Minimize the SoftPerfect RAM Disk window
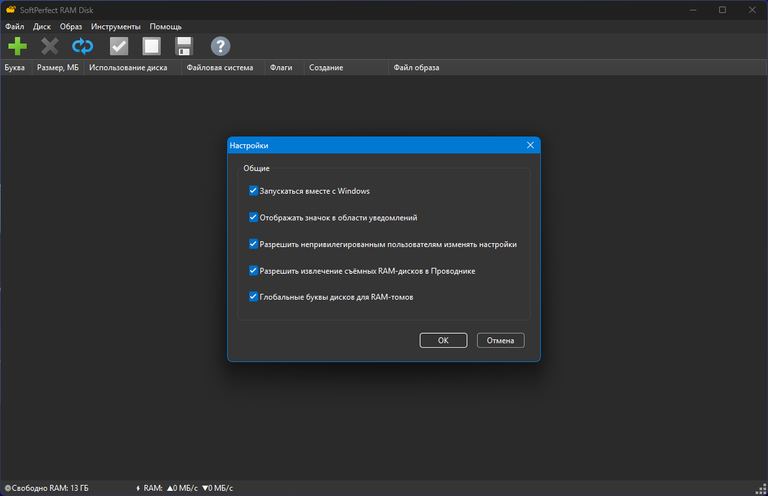768x496 pixels. point(693,10)
